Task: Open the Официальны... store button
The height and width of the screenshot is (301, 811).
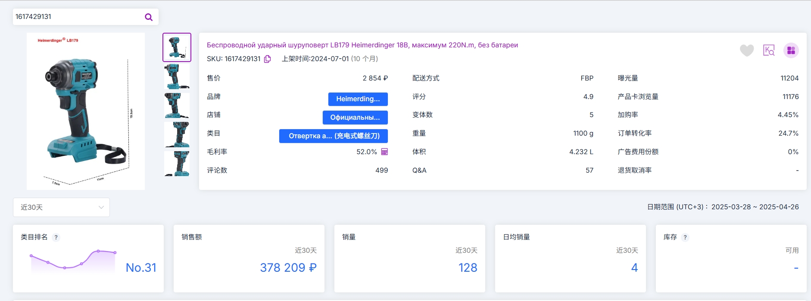Action: point(355,118)
